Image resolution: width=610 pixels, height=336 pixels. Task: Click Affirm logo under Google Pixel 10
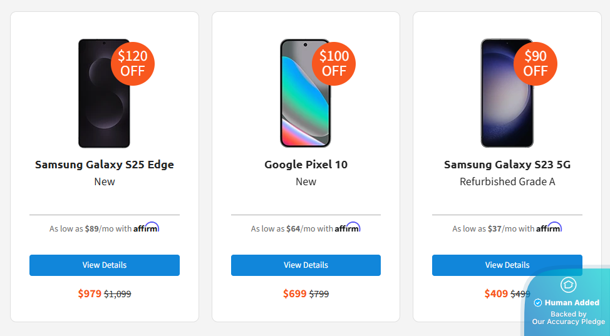348,228
